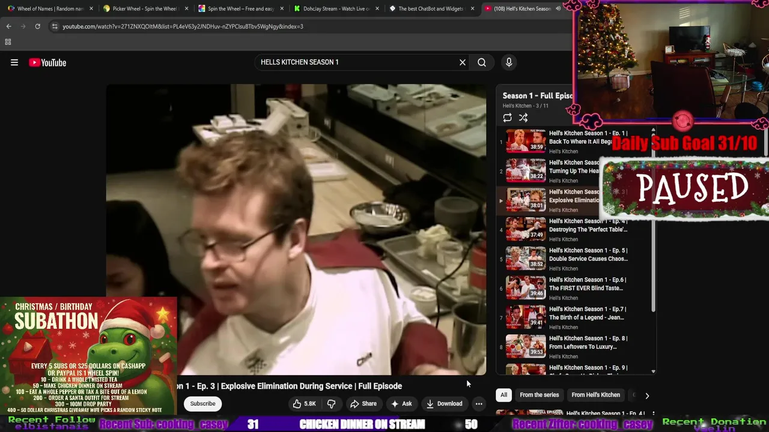
Task: Clear the search box with the X icon
Action: point(463,62)
